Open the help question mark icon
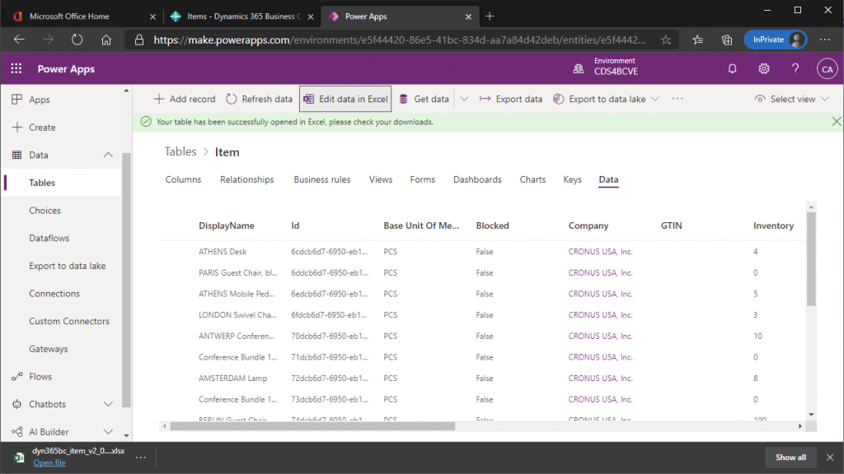This screenshot has width=844, height=474. (795, 69)
